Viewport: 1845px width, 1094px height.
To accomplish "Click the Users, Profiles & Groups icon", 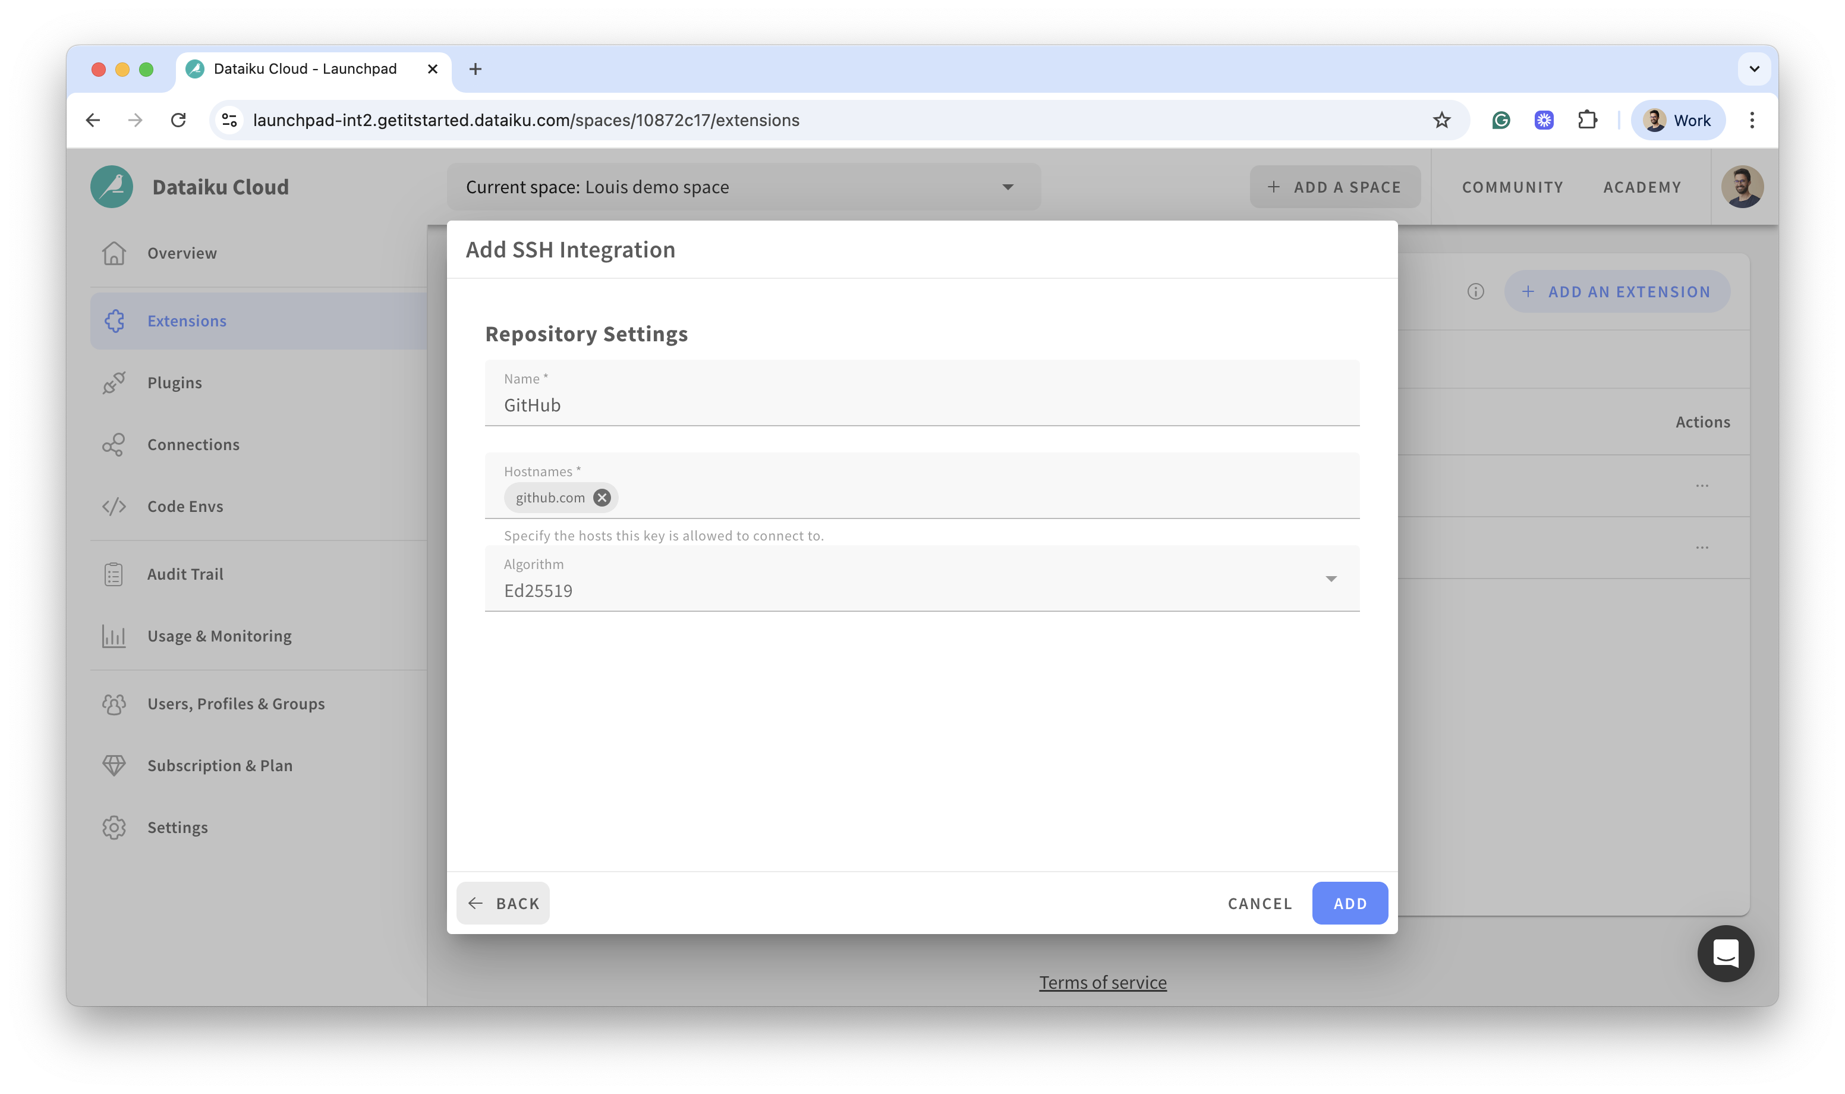I will point(114,704).
